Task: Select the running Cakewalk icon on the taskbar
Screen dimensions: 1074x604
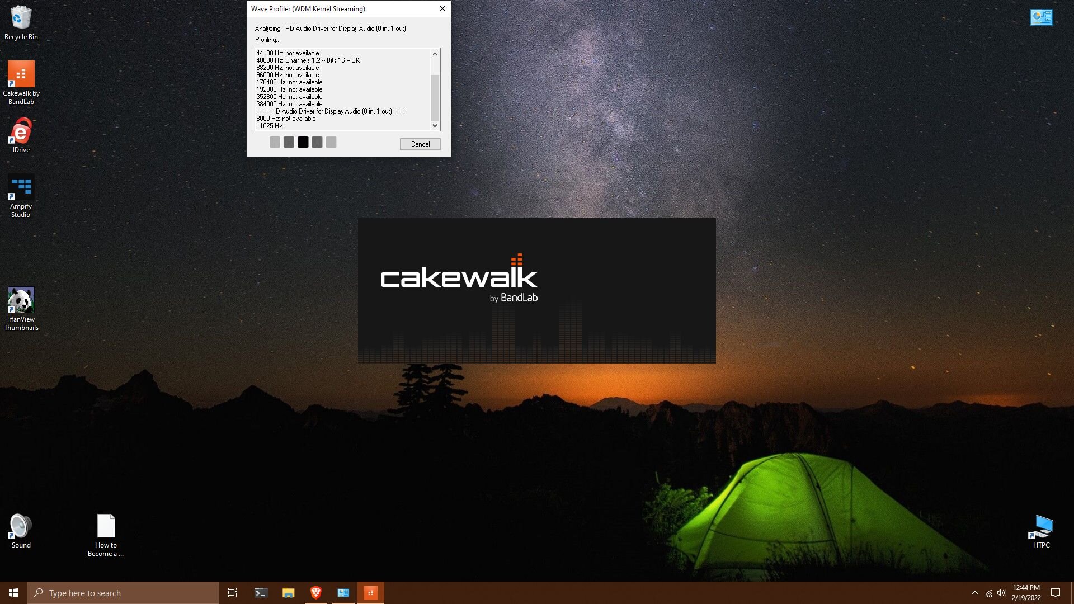Action: click(370, 592)
